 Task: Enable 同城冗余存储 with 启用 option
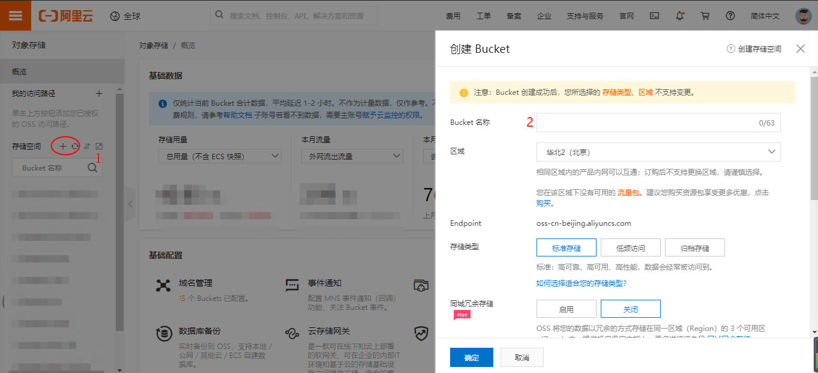pos(566,309)
